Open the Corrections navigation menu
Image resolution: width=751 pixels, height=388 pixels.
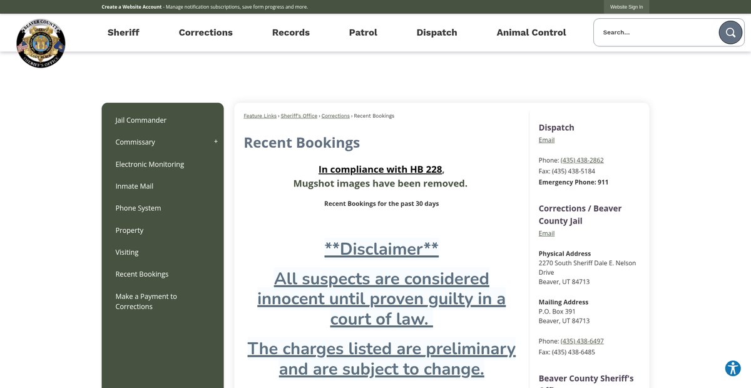pyautogui.click(x=205, y=33)
